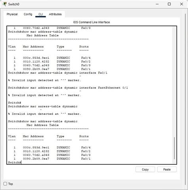Maximize the Switch0 window
188x190 pixels.
click(169, 4)
